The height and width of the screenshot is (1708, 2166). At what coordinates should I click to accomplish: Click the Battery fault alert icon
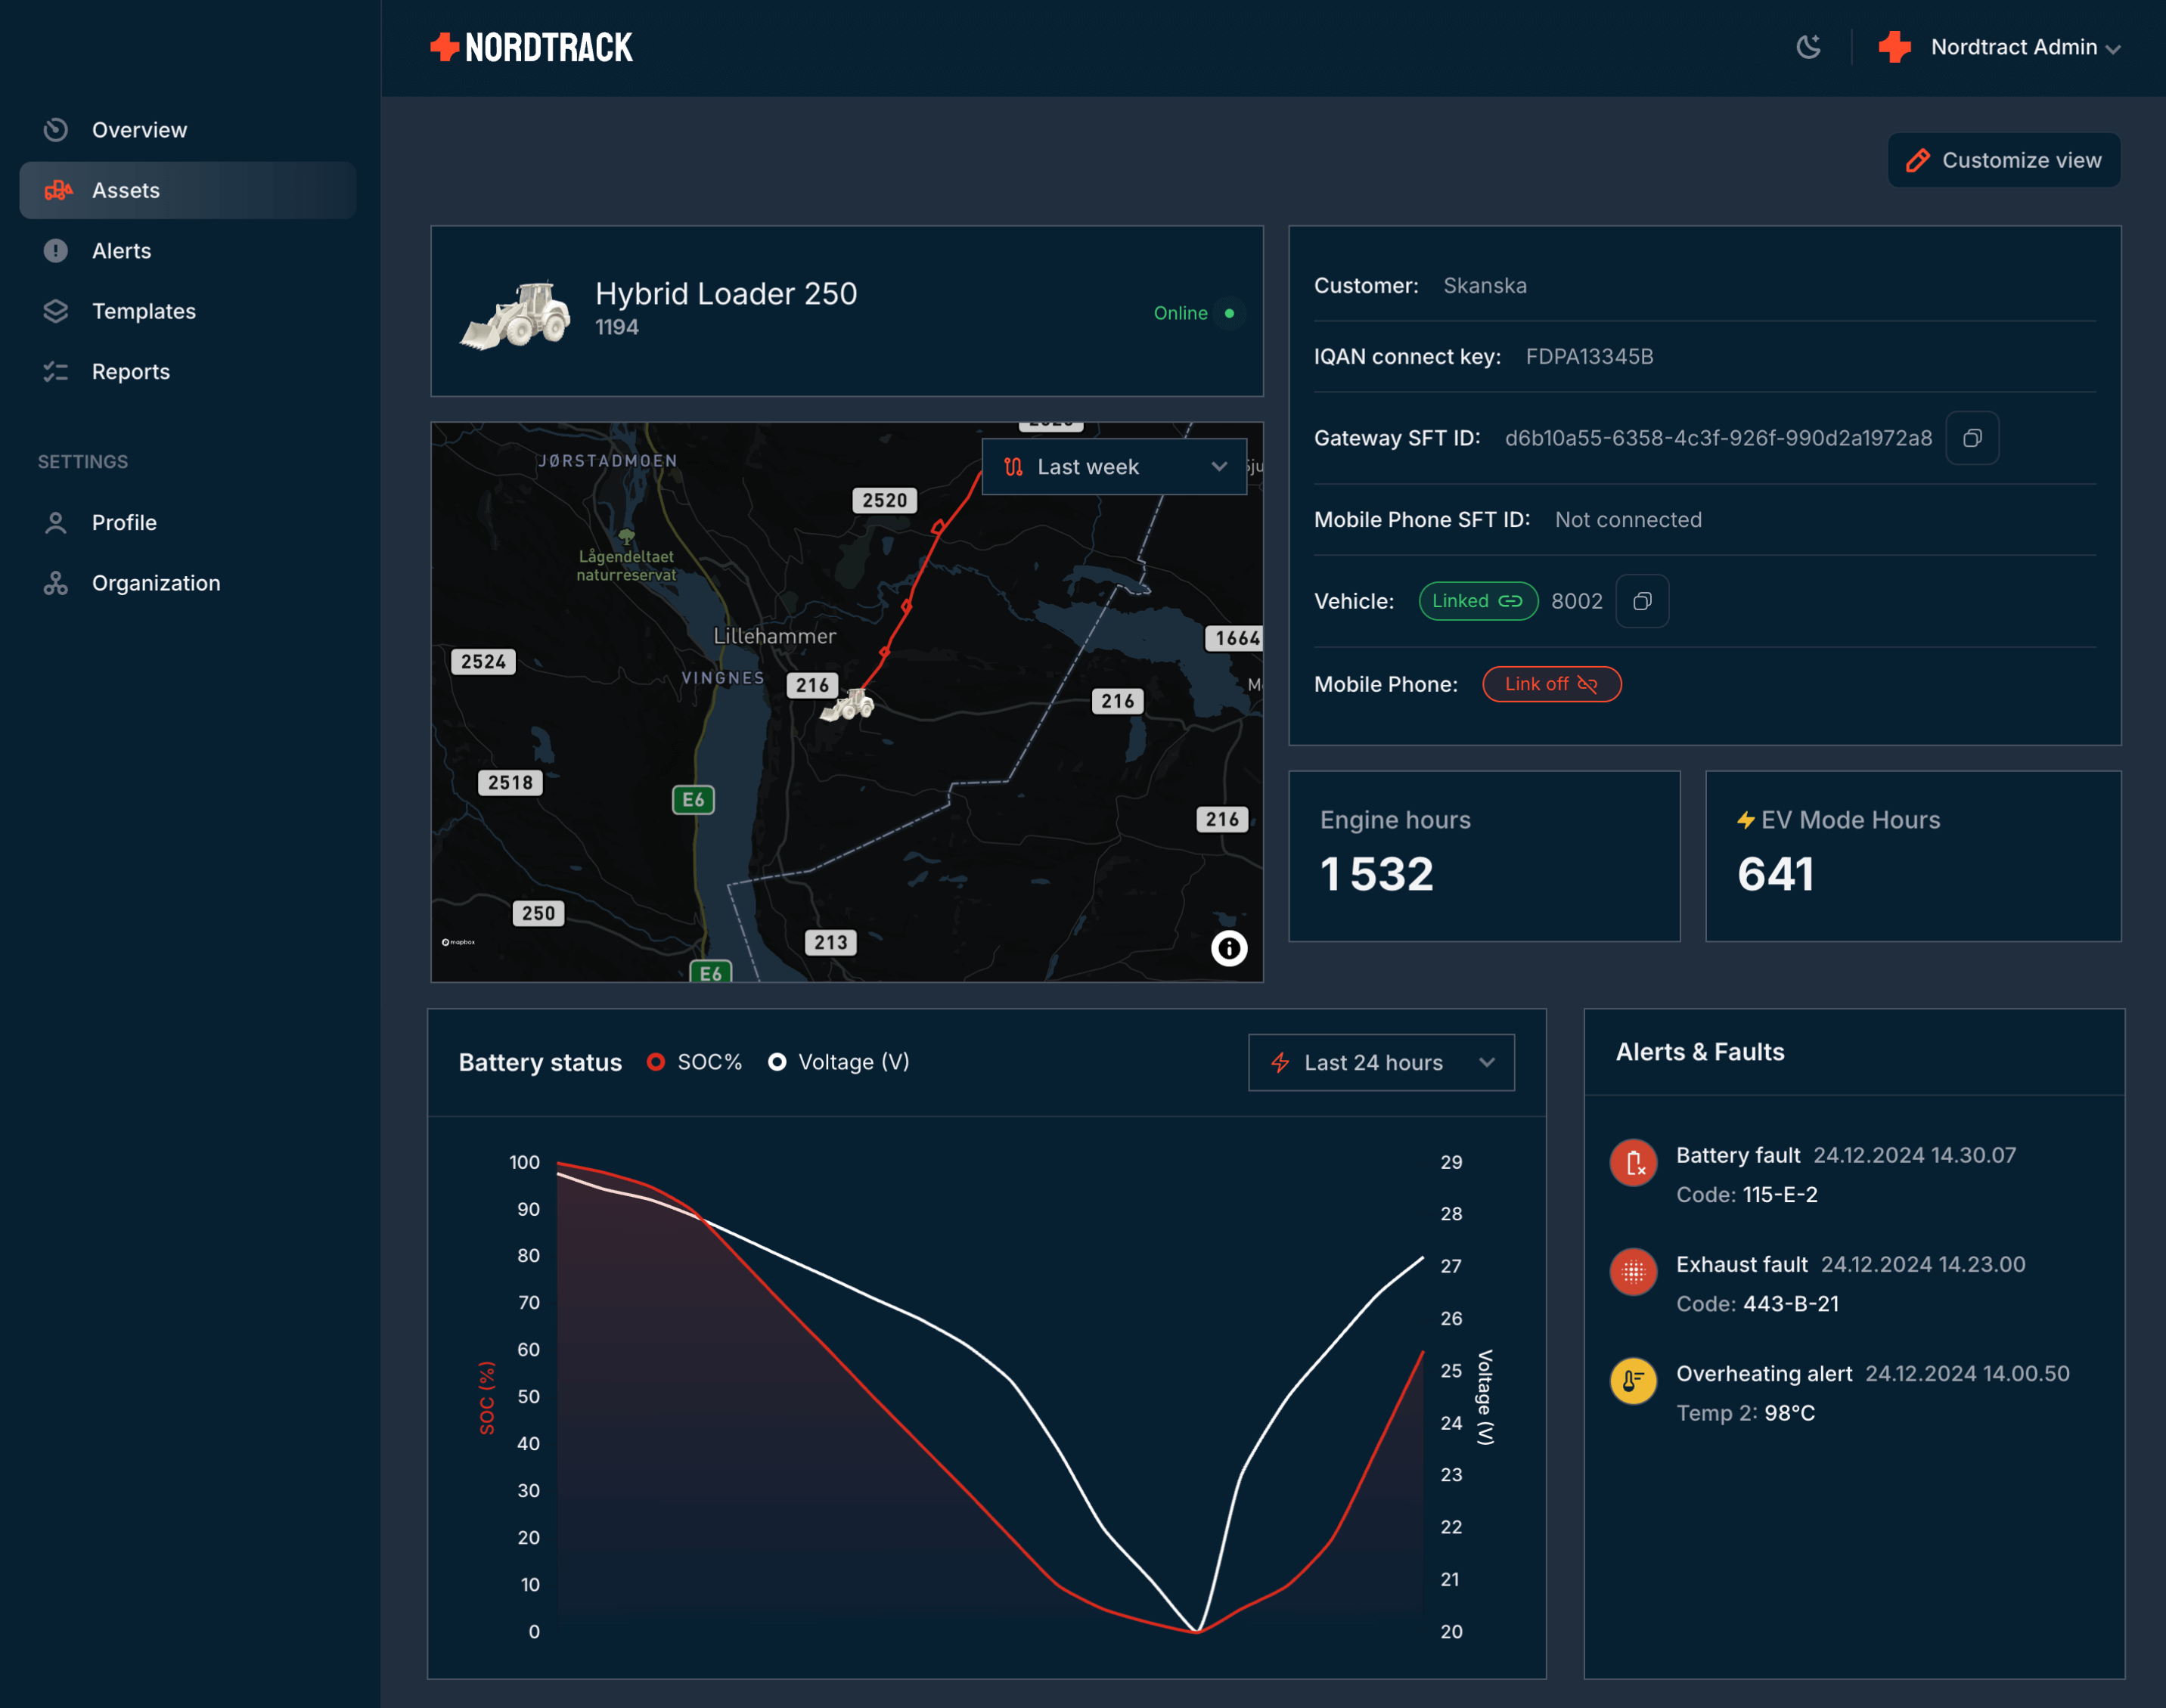tap(1634, 1163)
